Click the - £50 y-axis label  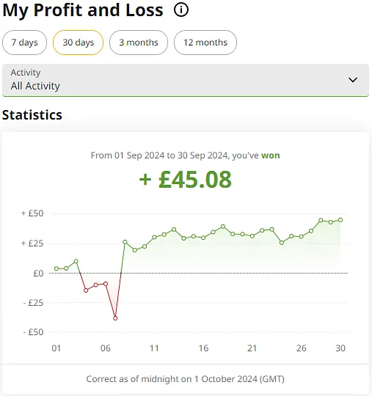[33, 332]
